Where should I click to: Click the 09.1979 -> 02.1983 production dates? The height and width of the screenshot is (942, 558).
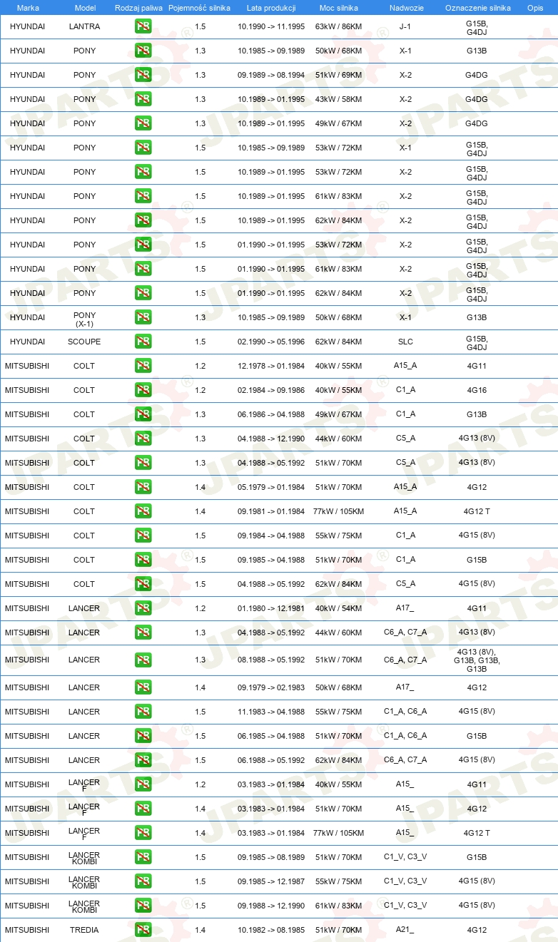[271, 687]
